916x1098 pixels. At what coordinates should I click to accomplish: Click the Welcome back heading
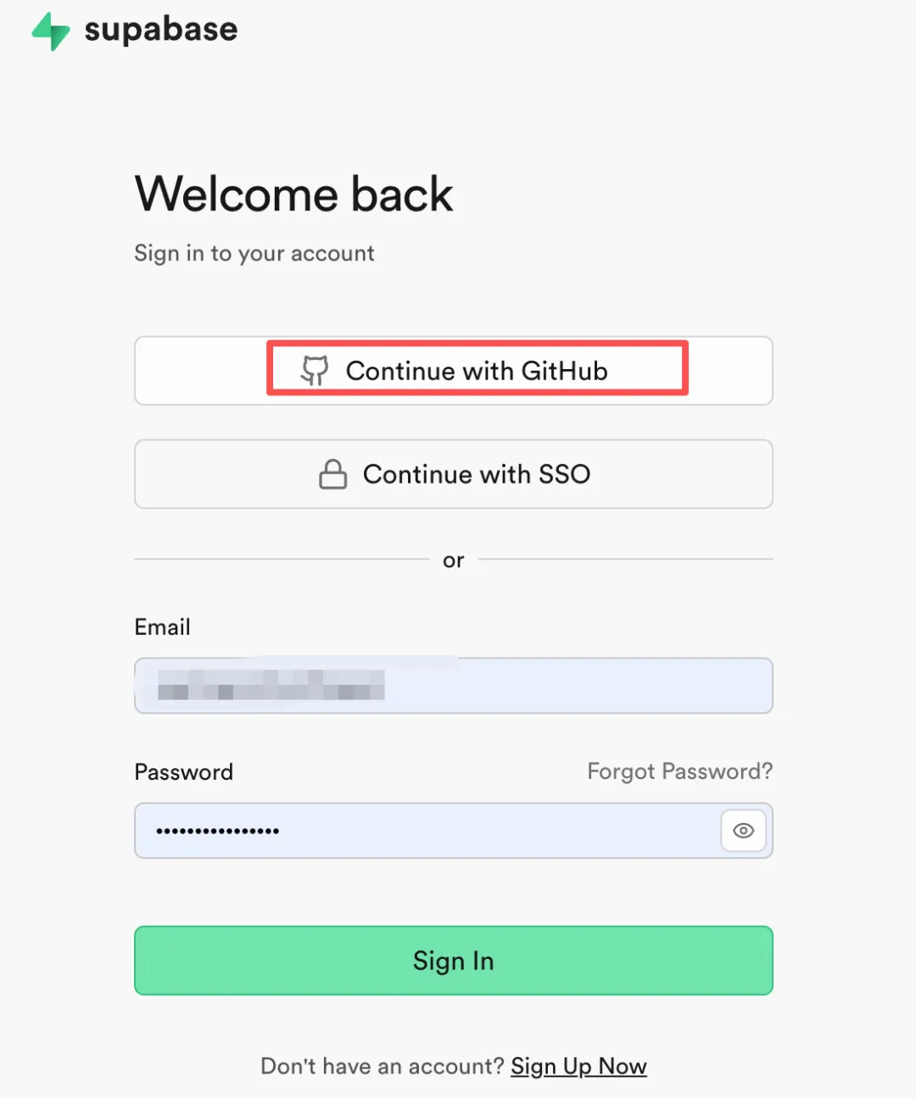293,194
